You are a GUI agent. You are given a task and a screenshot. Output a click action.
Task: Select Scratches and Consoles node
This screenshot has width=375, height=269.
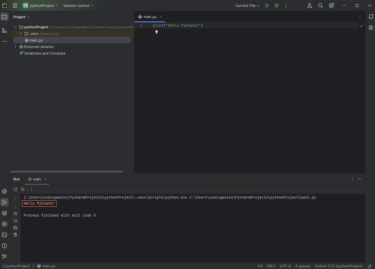pos(42,53)
